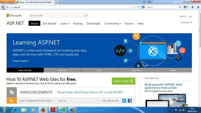Open the Get Started page
Screen dimensions: 201x113
pyautogui.click(x=49, y=24)
